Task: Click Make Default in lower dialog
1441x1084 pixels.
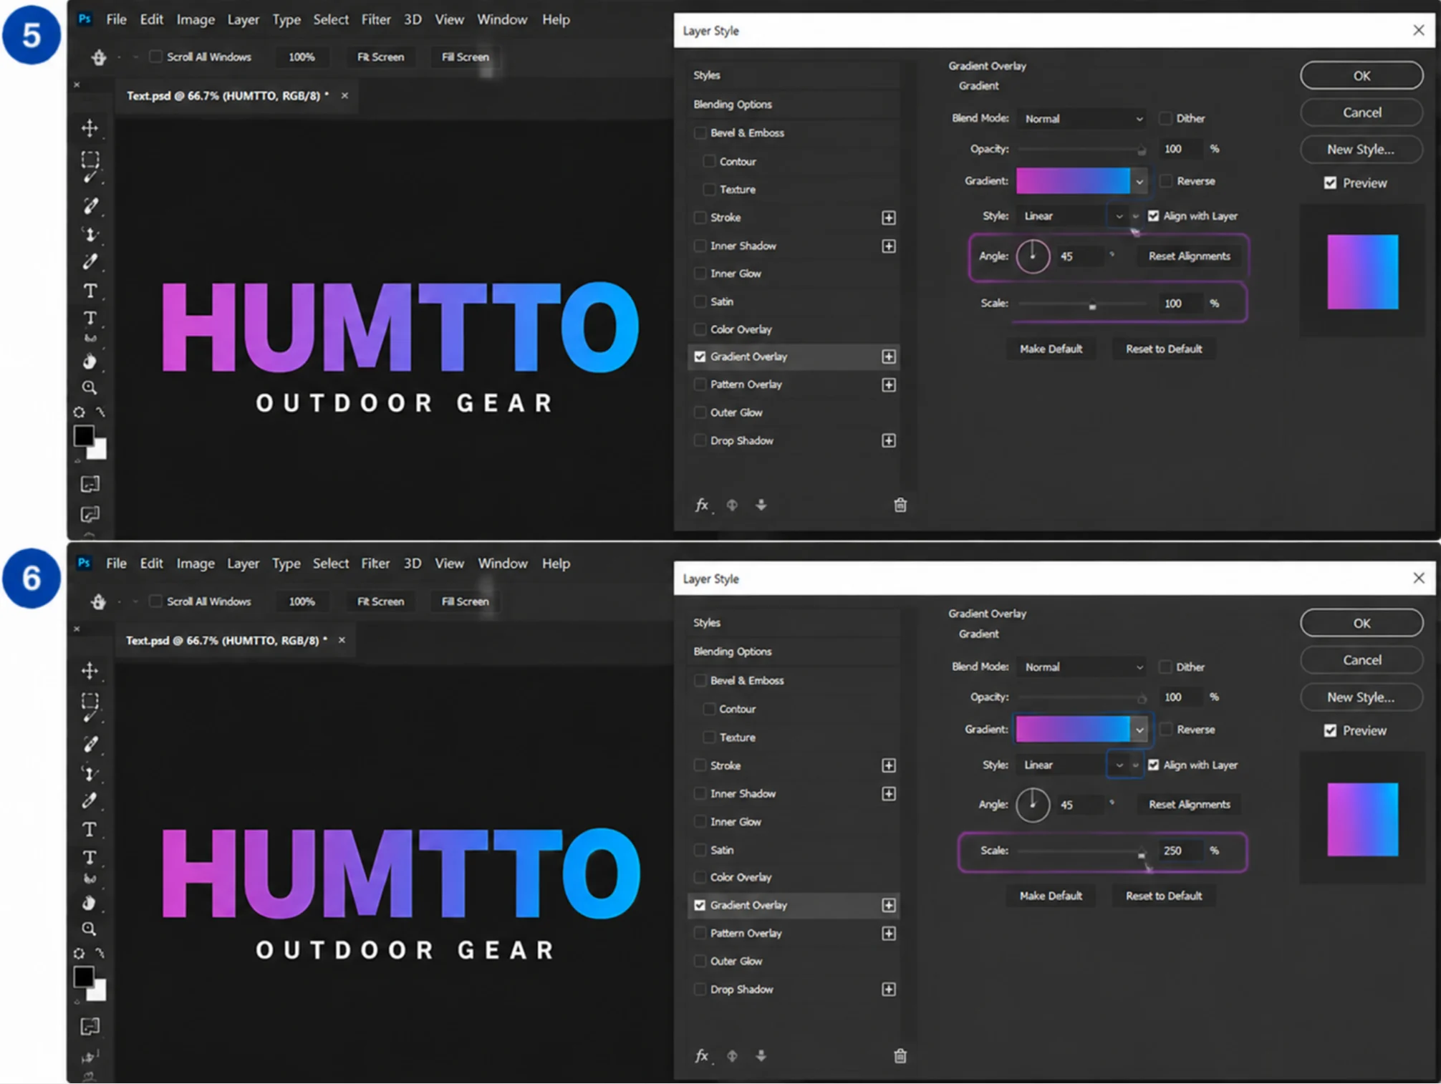Action: pos(1051,896)
